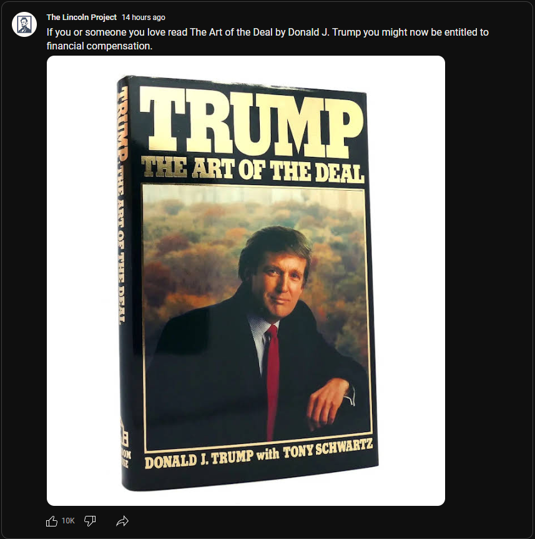Click 'TONY SCHWARTZ' name on book cover
Image resolution: width=535 pixels, height=539 pixels.
(x=328, y=448)
